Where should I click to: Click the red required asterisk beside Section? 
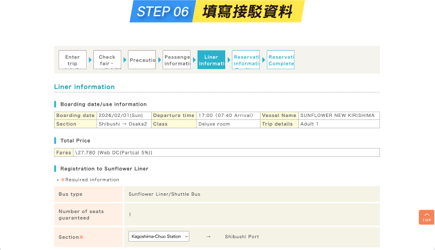click(81, 237)
